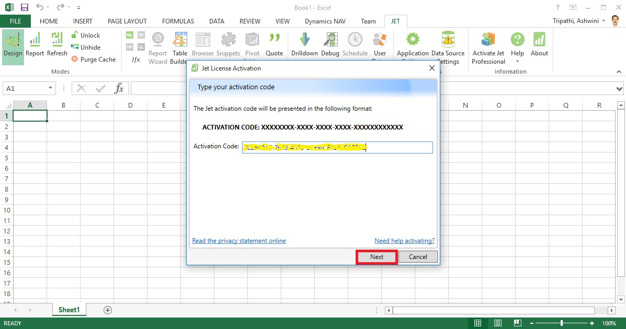Click the zoom slider handle

point(562,323)
